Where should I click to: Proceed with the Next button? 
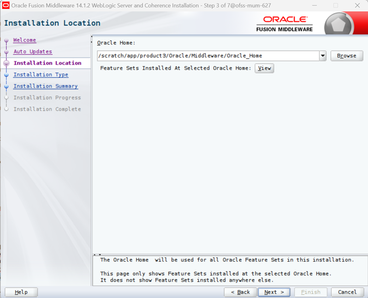(274, 292)
